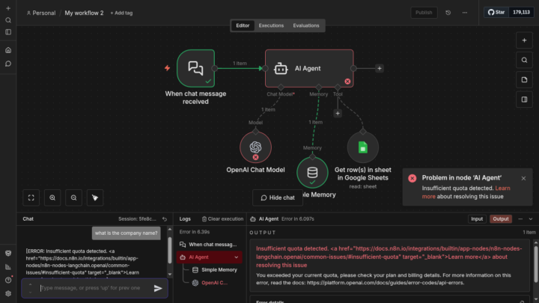Collapse the logs panel chevron
Image resolution: width=539 pixels, height=303 pixels.
pos(531,218)
